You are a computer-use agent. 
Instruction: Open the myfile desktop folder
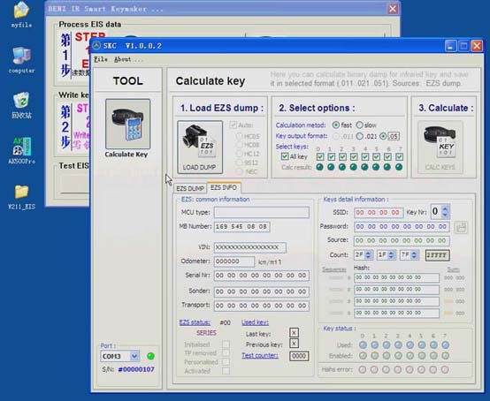21,15
